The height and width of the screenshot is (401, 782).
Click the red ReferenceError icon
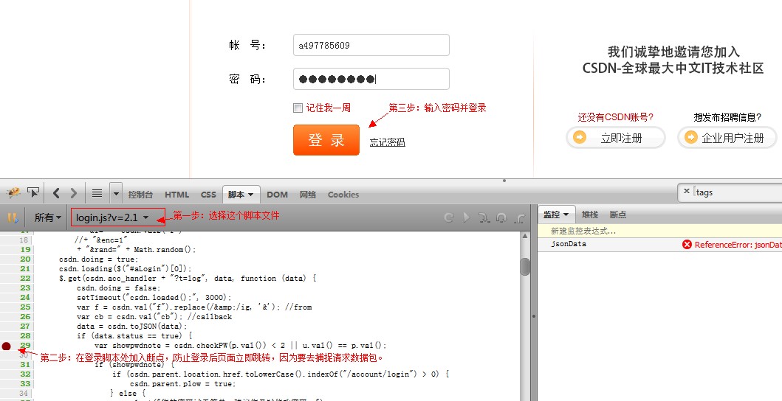pos(687,245)
